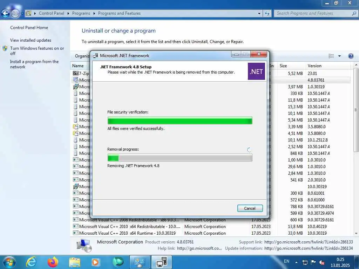
Task: Click the program icon in details pane
Action: click(84, 245)
